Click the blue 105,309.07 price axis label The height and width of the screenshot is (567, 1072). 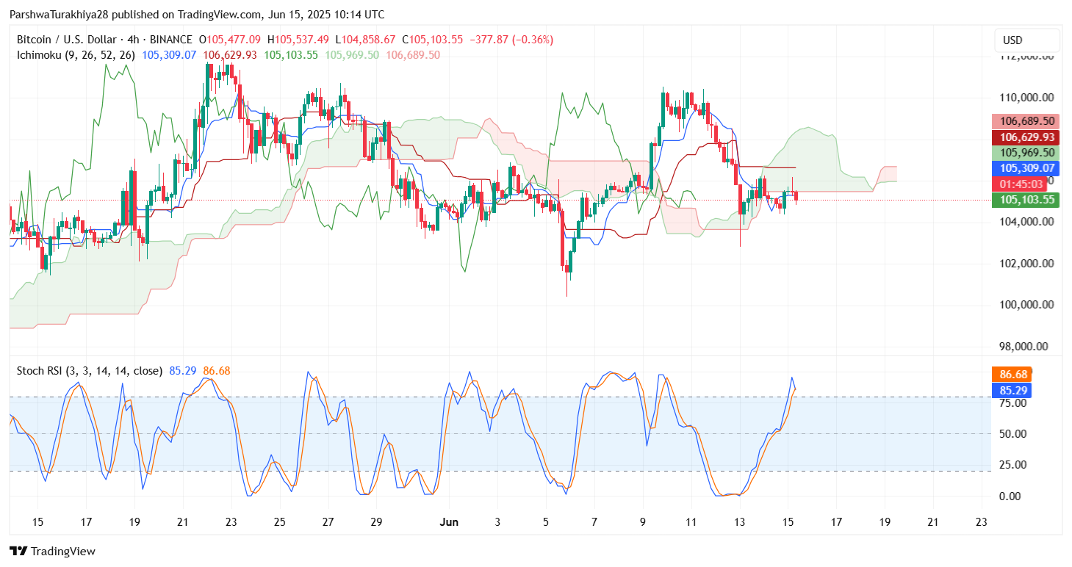1025,168
